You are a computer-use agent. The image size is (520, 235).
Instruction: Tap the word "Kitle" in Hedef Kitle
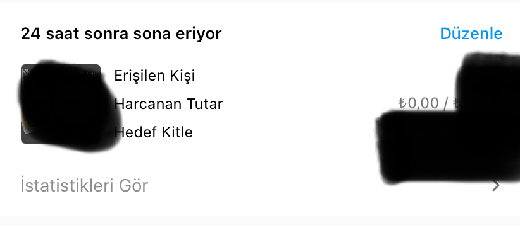177,132
